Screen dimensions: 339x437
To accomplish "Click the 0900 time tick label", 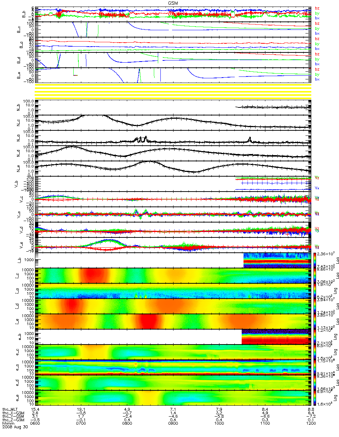I will pos(173,424).
